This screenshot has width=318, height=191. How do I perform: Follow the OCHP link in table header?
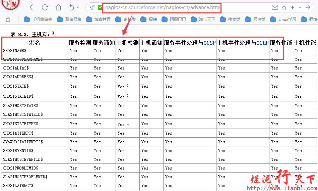coord(262,43)
